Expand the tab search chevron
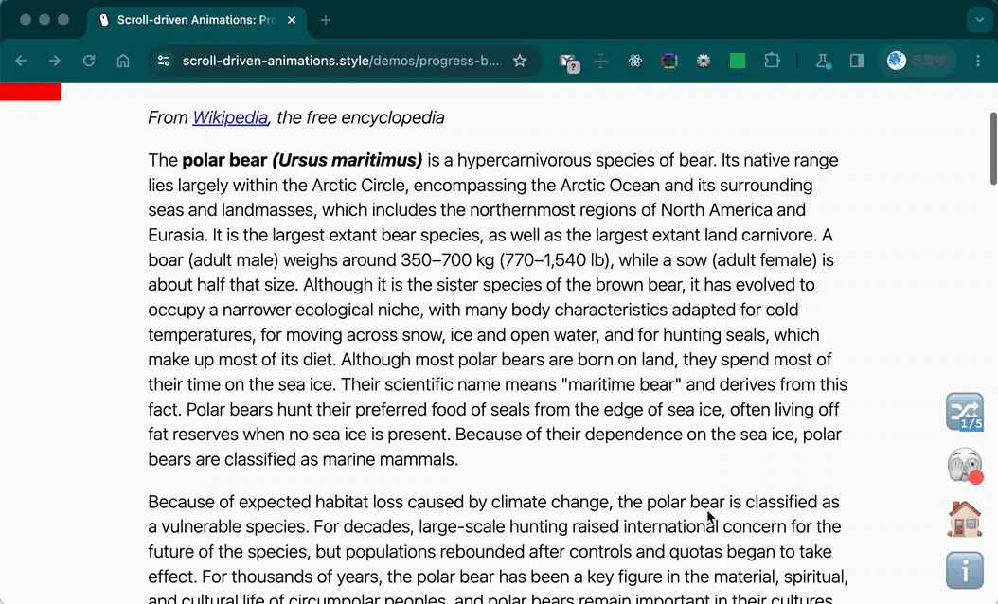 point(980,20)
